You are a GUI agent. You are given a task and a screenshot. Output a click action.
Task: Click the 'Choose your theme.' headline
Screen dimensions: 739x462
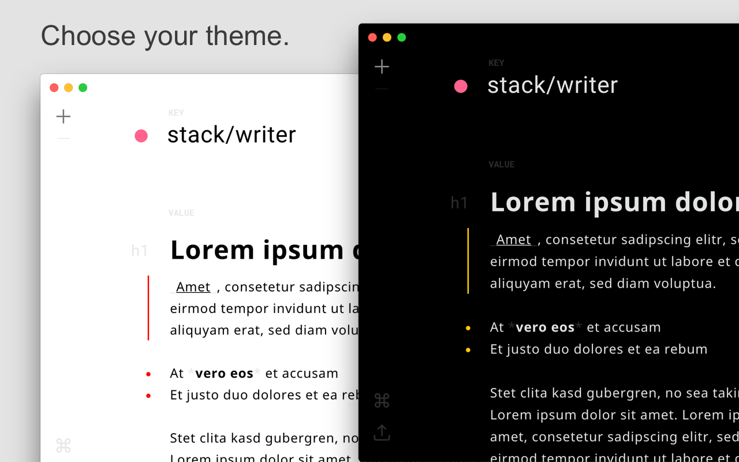165,36
